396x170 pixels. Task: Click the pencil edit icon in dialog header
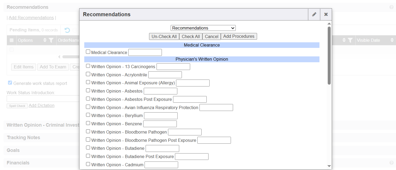314,14
